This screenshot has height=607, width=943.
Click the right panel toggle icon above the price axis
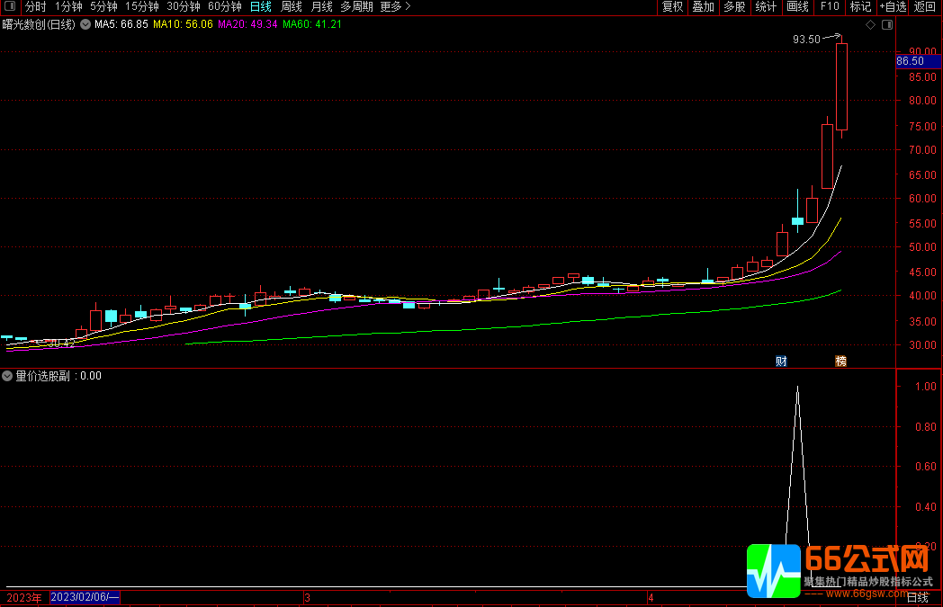click(885, 25)
